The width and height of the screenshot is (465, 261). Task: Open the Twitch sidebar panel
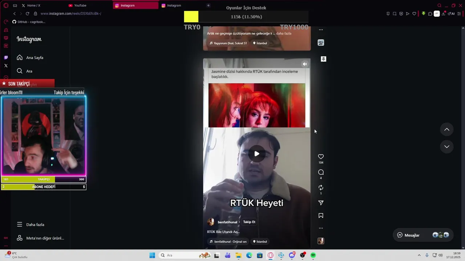[6, 58]
